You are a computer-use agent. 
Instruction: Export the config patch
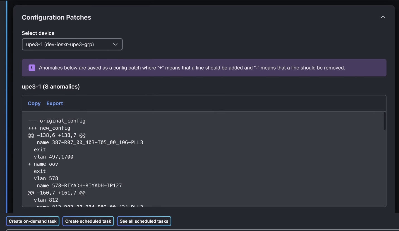(55, 103)
